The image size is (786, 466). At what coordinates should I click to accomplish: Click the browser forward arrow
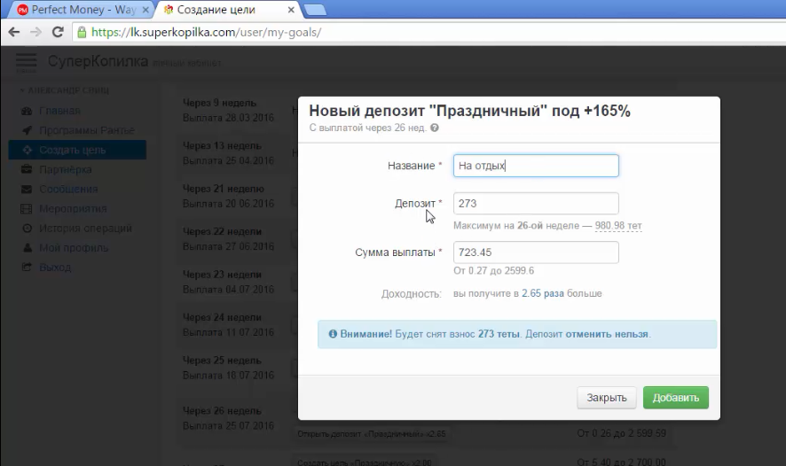point(35,32)
